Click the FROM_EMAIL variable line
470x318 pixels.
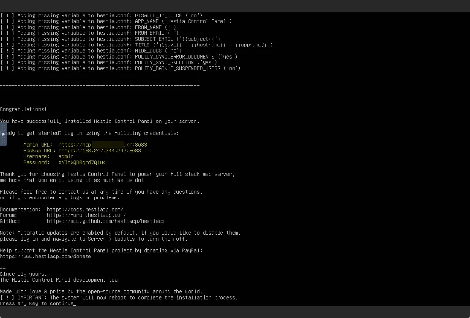coord(89,33)
